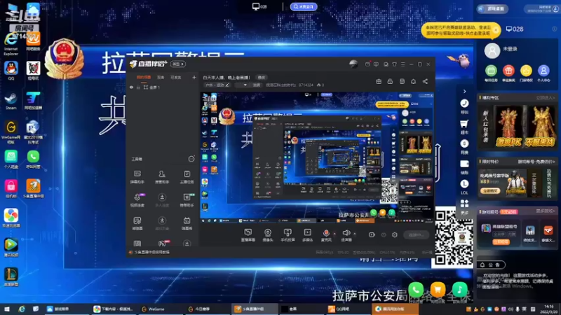Open the notification bell icon above preview
561x315 pixels.
pos(413,81)
